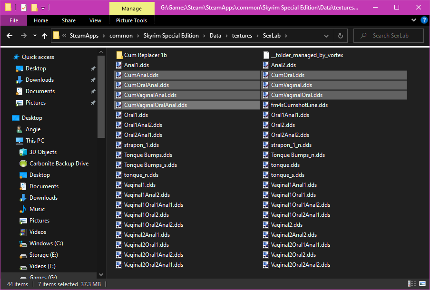Switch to the View ribbon tab
This screenshot has width=430, height=290.
95,20
